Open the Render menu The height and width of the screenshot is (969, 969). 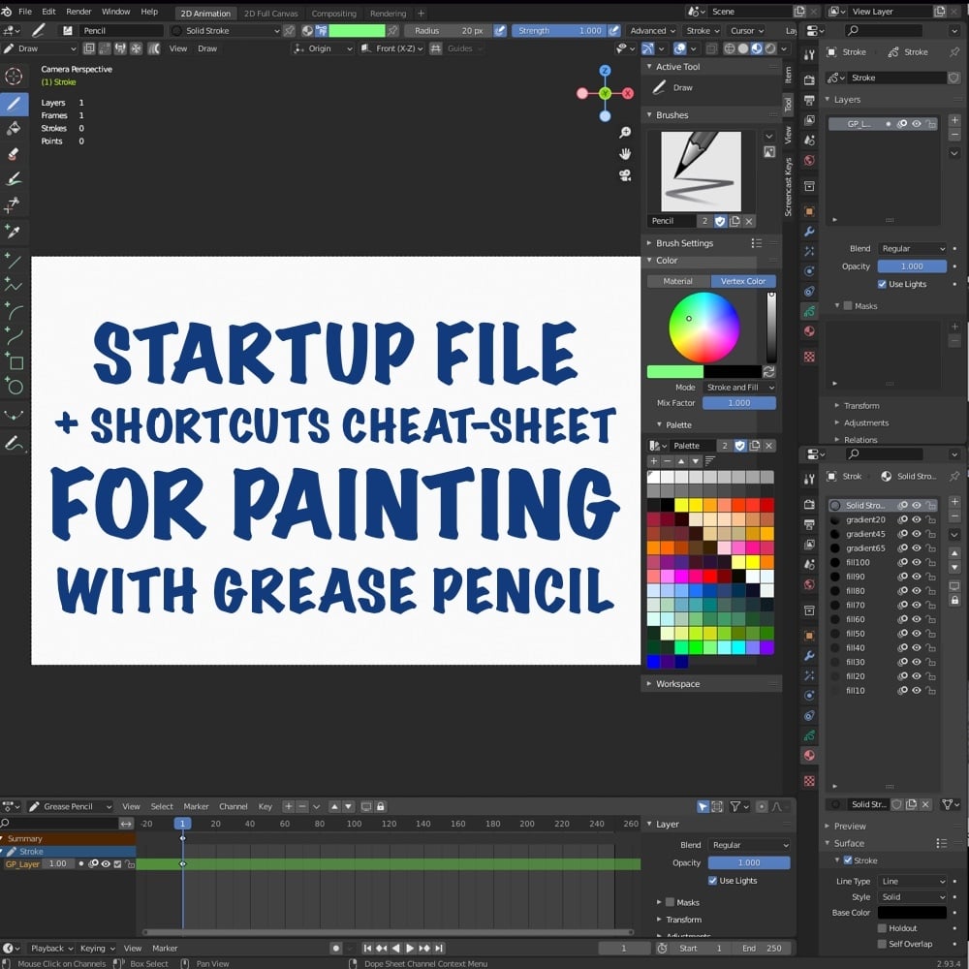coord(78,12)
